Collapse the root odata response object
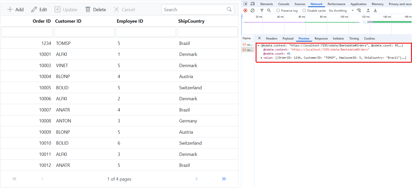This screenshot has height=188, width=412. click(x=258, y=46)
